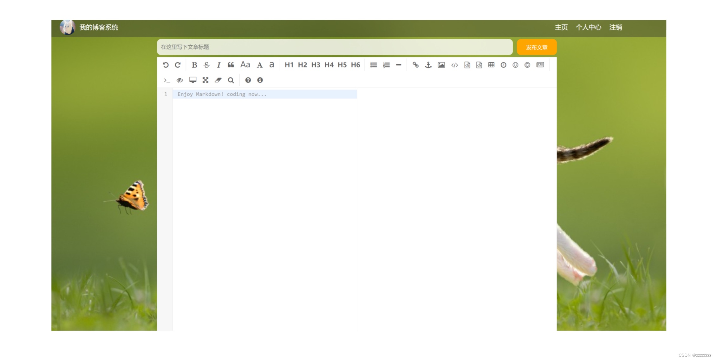Toggle fullscreen editor mode
This screenshot has width=717, height=360.
(205, 80)
